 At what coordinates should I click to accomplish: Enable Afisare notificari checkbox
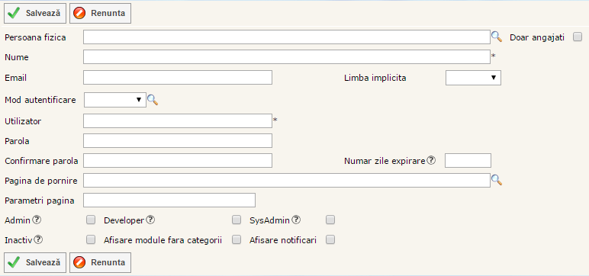coord(330,239)
